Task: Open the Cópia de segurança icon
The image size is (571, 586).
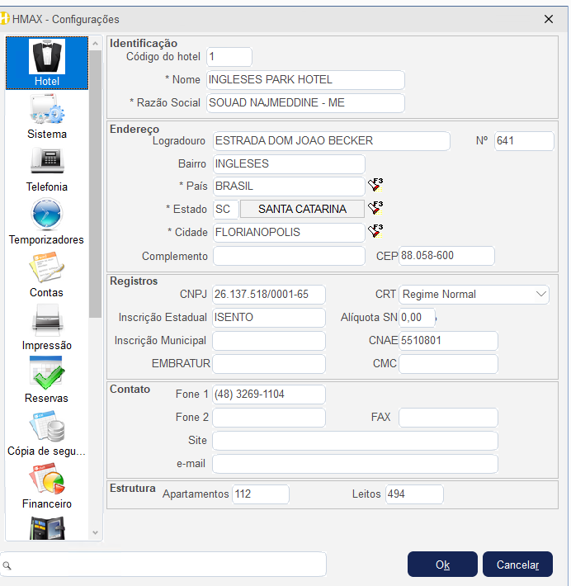Action: pos(47,427)
